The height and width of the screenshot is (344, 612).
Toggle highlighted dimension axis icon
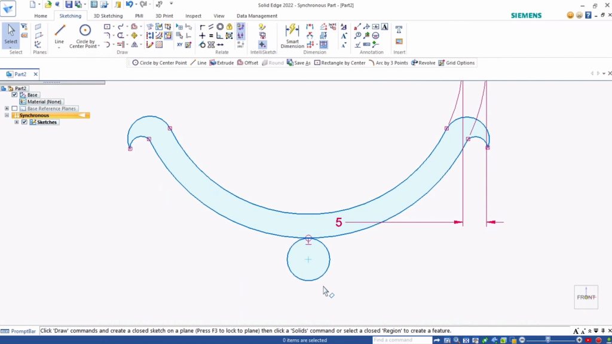pos(323,45)
